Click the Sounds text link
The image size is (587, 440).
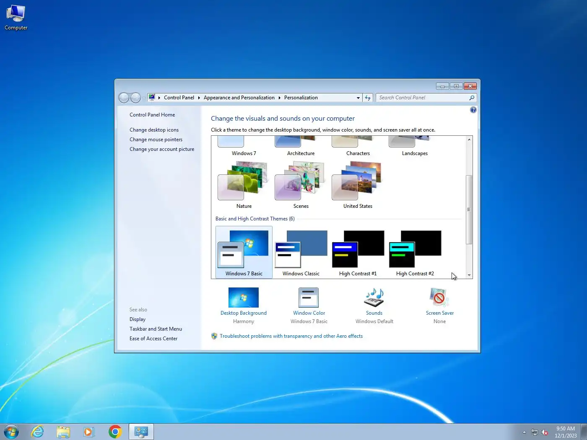pyautogui.click(x=374, y=313)
